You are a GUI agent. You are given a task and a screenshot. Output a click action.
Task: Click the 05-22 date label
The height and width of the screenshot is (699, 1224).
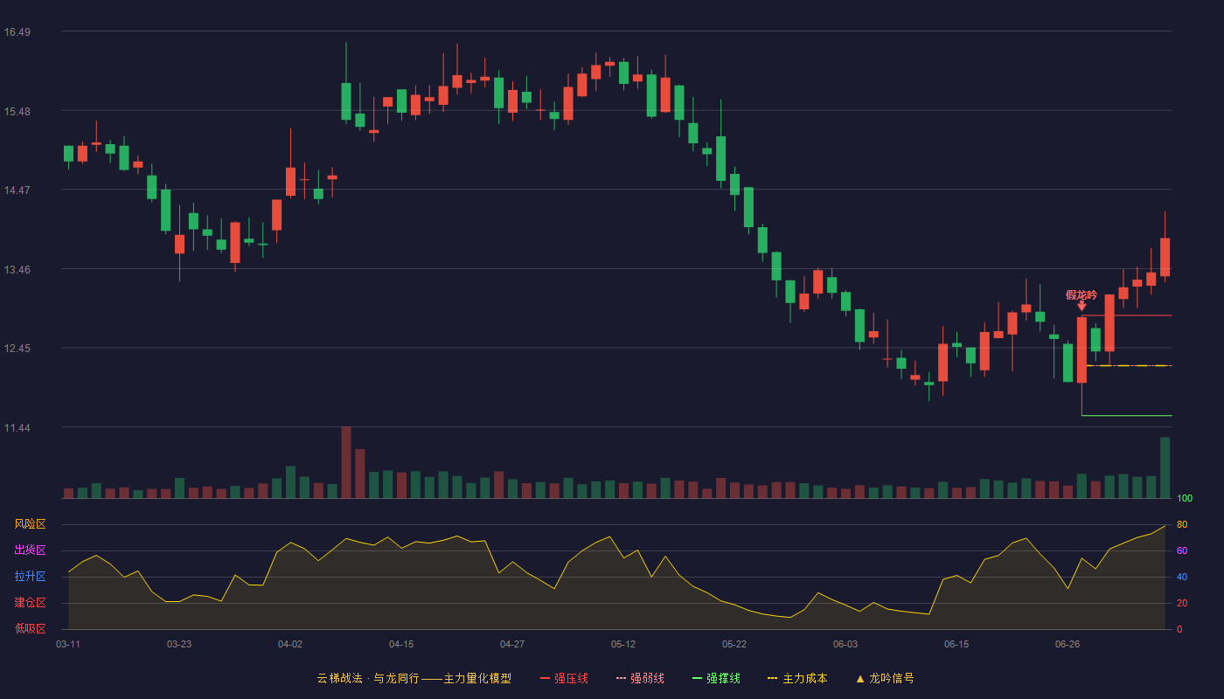tap(734, 644)
